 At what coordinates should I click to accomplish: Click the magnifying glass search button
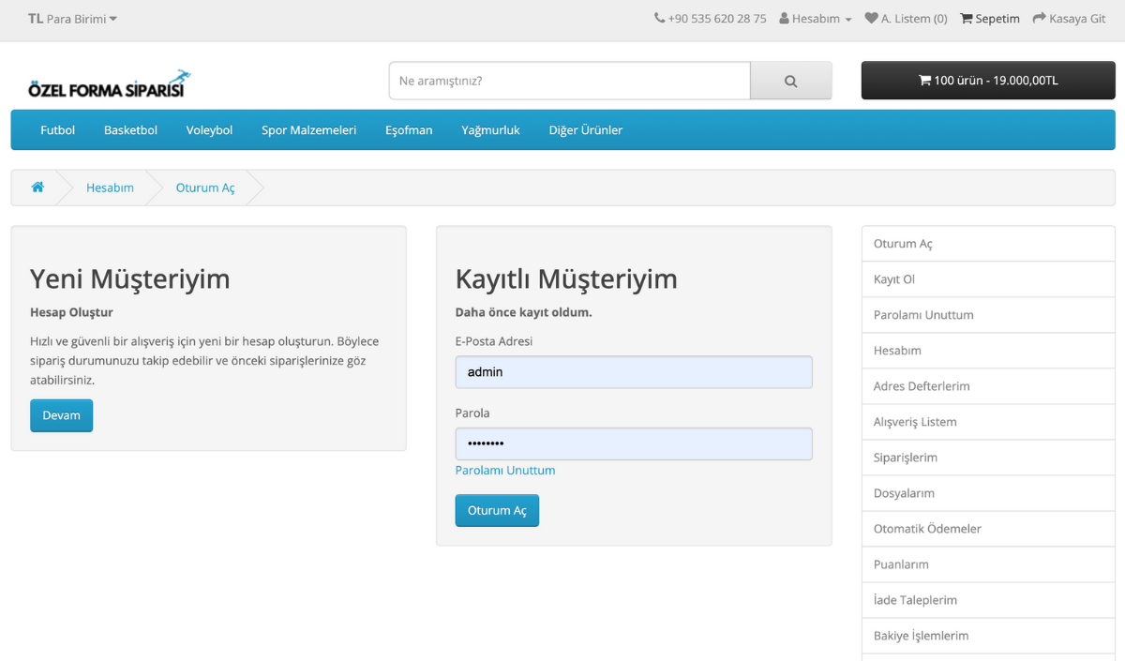click(x=790, y=81)
